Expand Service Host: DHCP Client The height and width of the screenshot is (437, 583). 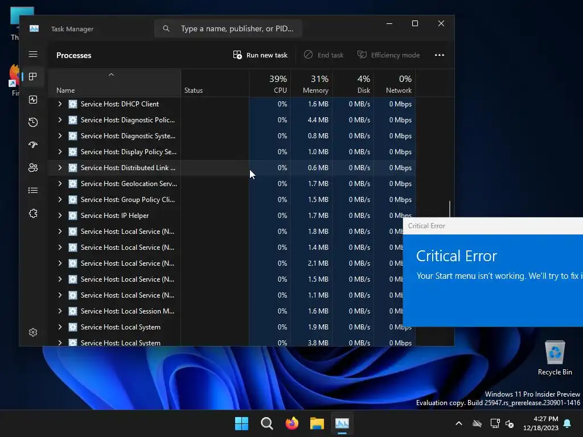60,104
